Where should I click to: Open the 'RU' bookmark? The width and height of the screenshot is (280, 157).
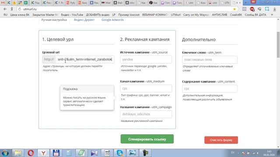point(6,15)
